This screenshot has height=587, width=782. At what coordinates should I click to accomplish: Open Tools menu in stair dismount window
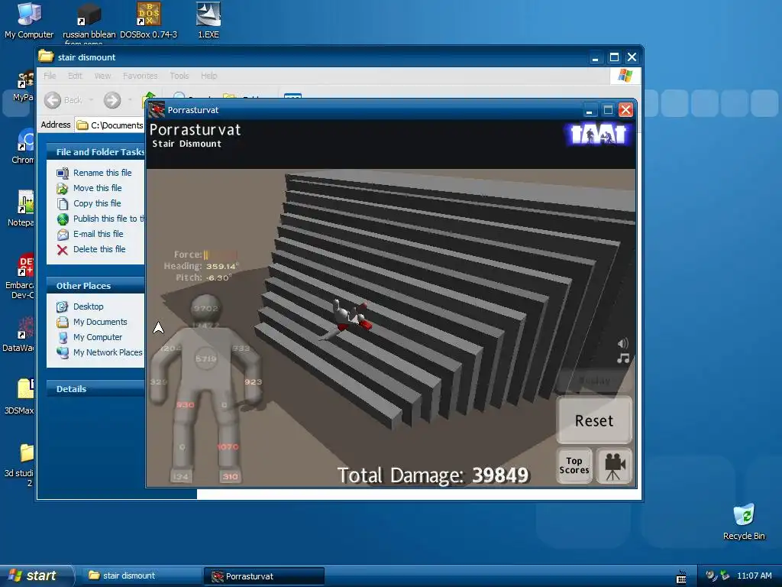pyautogui.click(x=179, y=76)
